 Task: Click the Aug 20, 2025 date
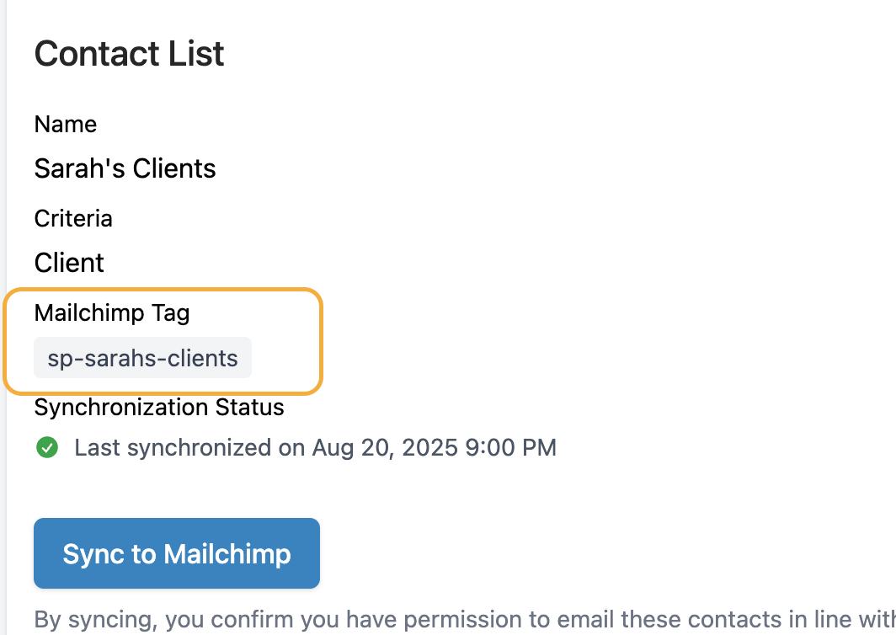click(385, 447)
